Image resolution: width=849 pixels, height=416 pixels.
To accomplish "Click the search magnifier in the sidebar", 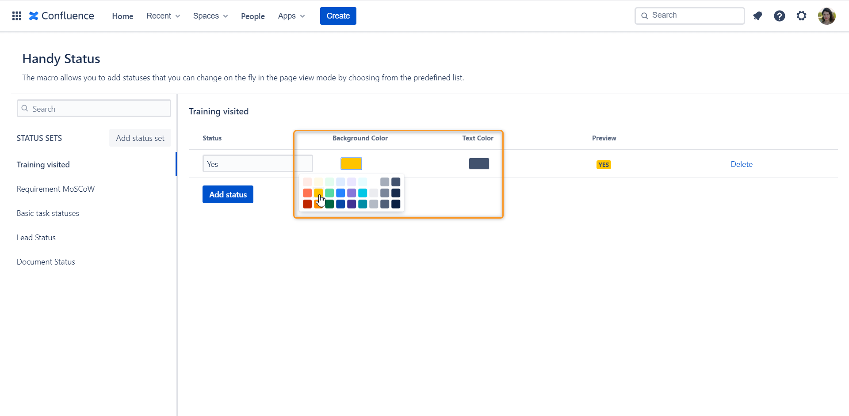I will click(25, 108).
